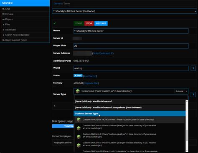Edit the Player Slots field
198x153 pixels.
(131, 46)
